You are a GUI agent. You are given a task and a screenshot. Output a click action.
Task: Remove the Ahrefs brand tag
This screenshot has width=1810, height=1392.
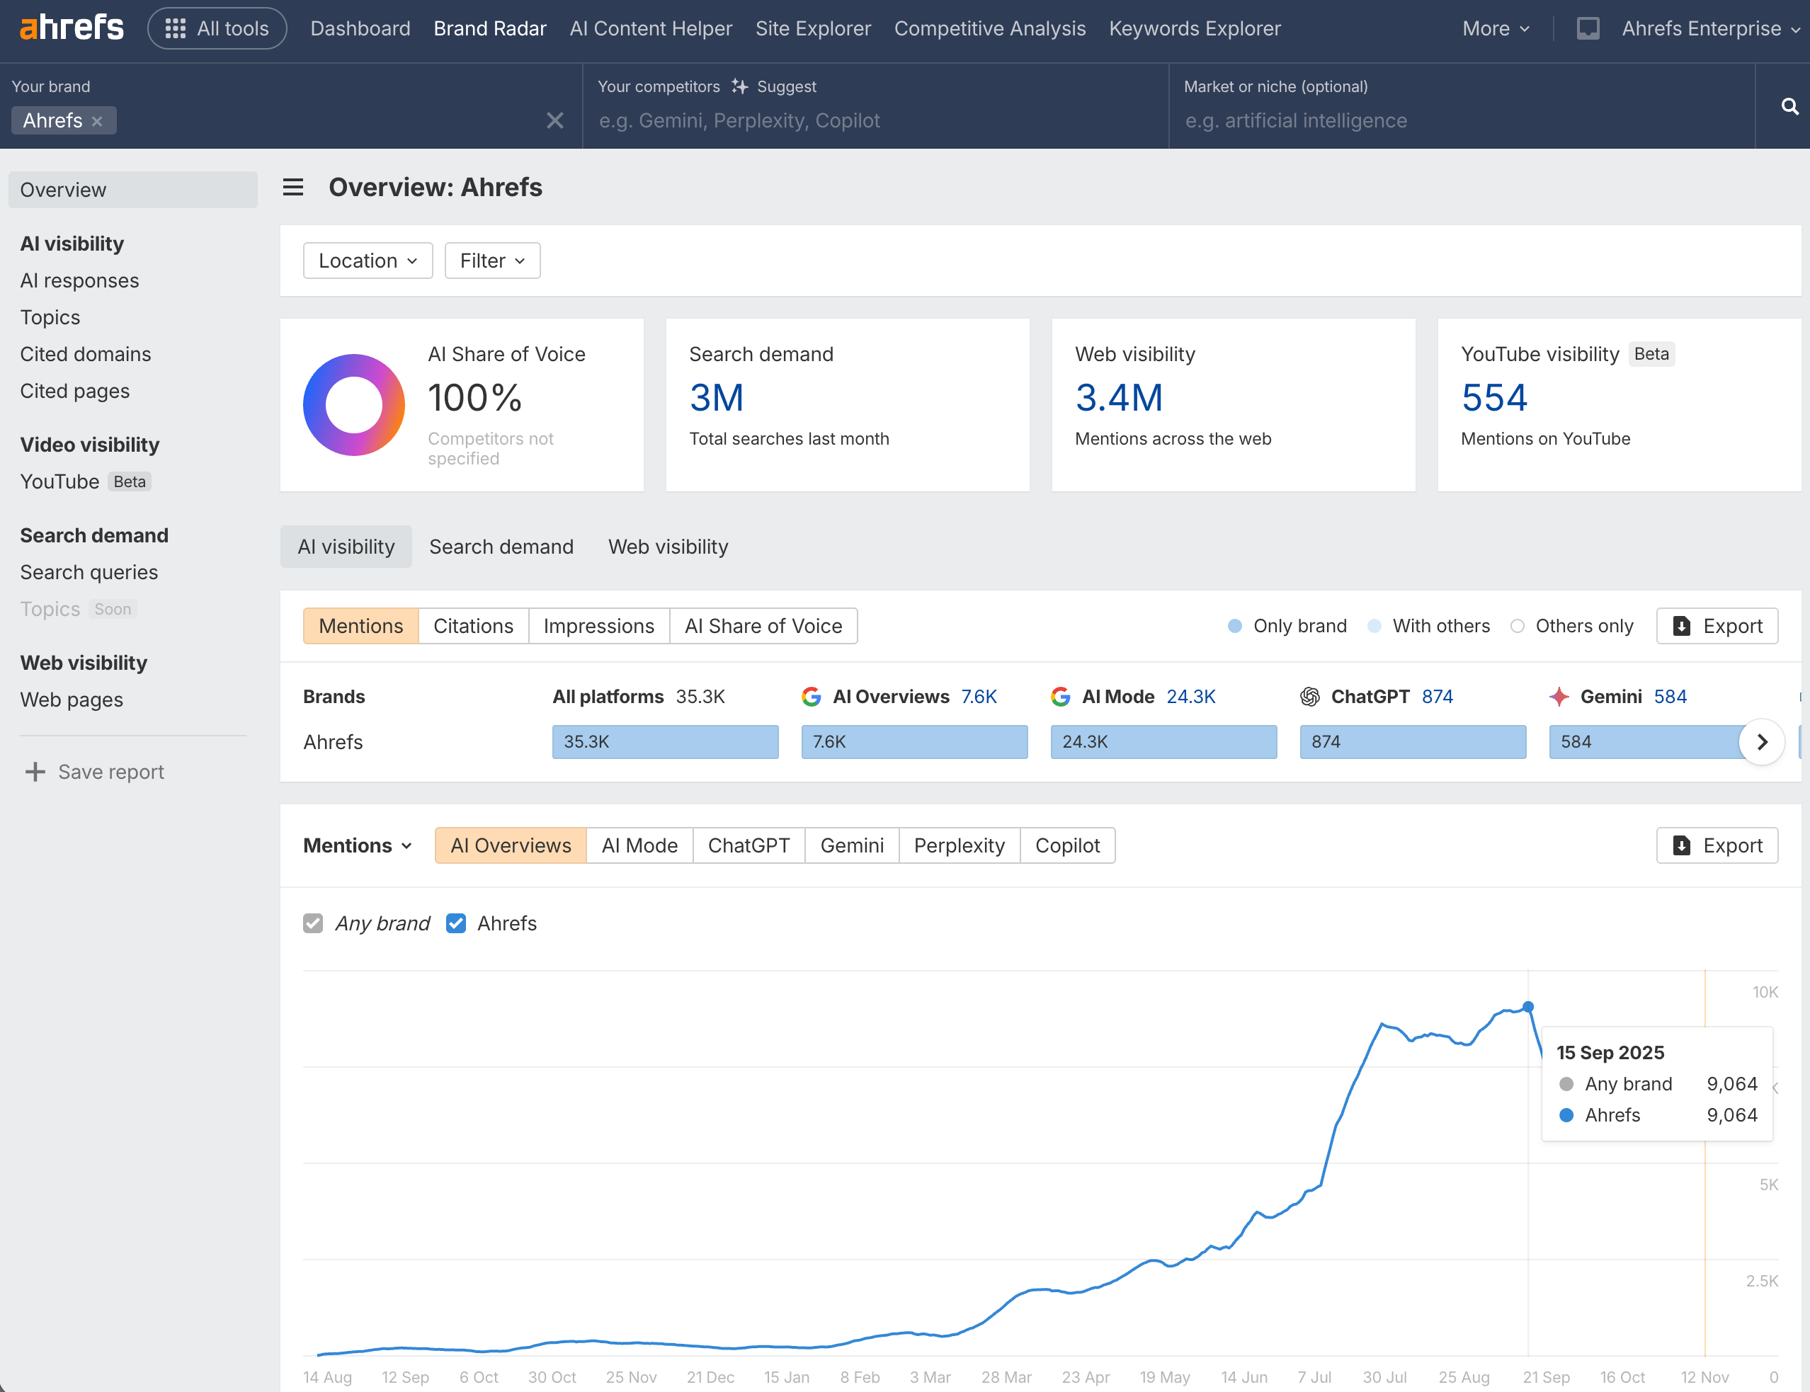point(97,121)
